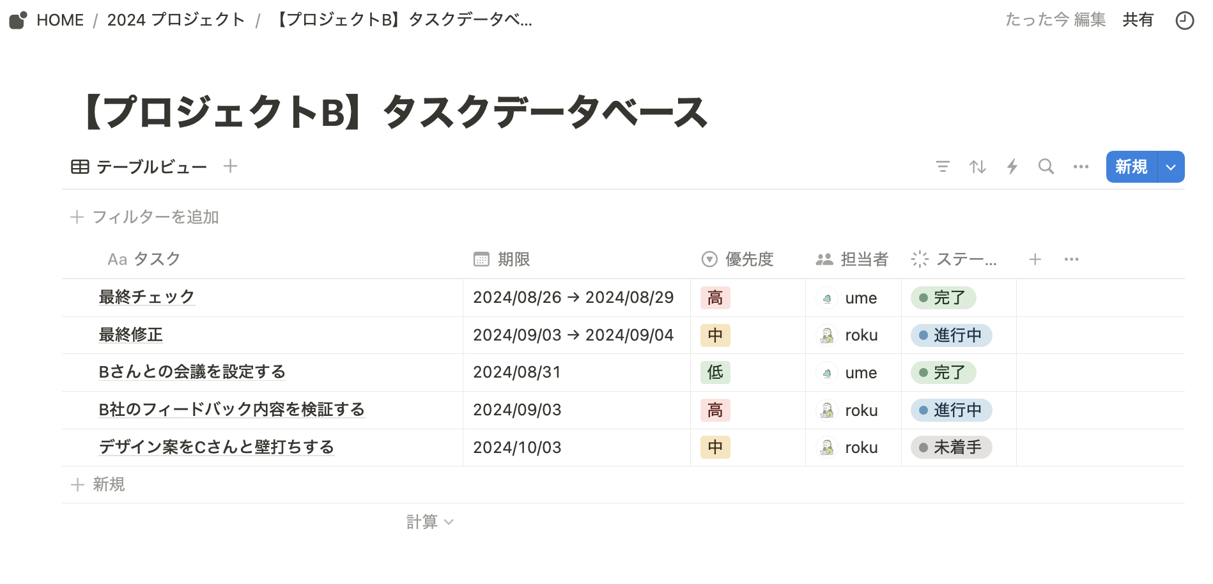The image size is (1213, 584).
Task: Add a row with the bottom 新規 button
Action: click(x=98, y=484)
